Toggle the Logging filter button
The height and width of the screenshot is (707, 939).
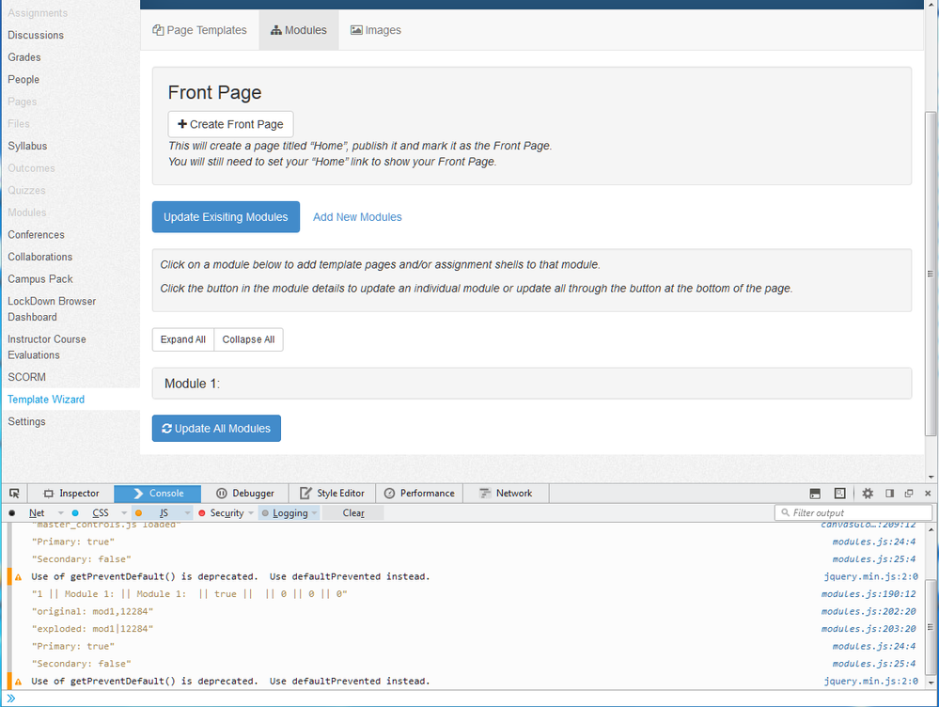[x=290, y=513]
